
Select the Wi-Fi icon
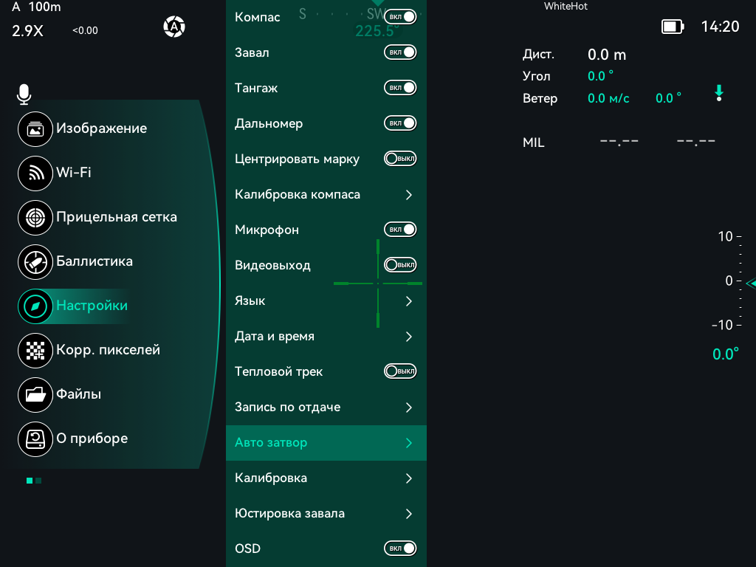pyautogui.click(x=35, y=173)
